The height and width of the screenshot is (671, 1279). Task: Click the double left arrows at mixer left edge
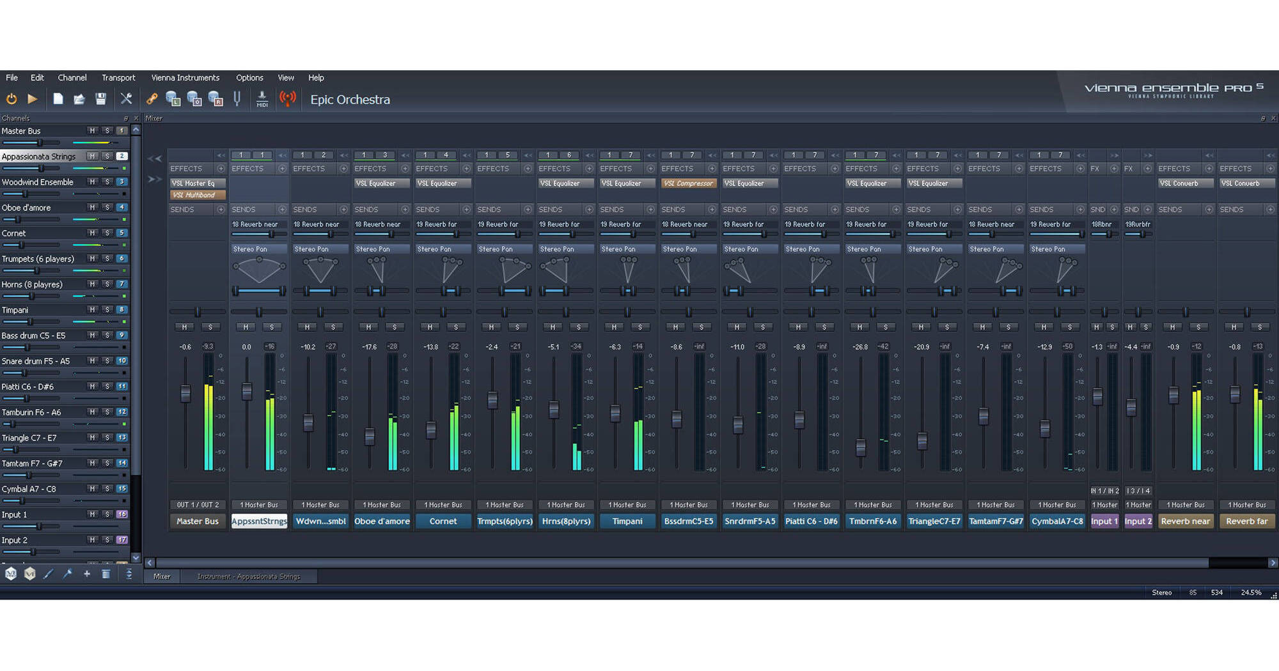coord(154,158)
